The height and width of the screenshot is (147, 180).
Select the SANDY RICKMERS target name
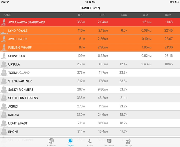21,90
